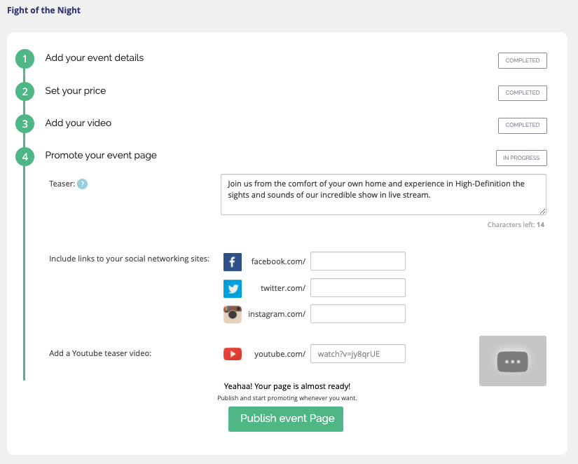This screenshot has height=464, width=578.
Task: Click inside the Teaser text area
Action: click(383, 194)
